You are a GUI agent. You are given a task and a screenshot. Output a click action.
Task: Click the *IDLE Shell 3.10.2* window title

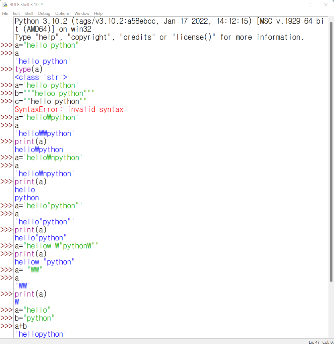(x=26, y=5)
